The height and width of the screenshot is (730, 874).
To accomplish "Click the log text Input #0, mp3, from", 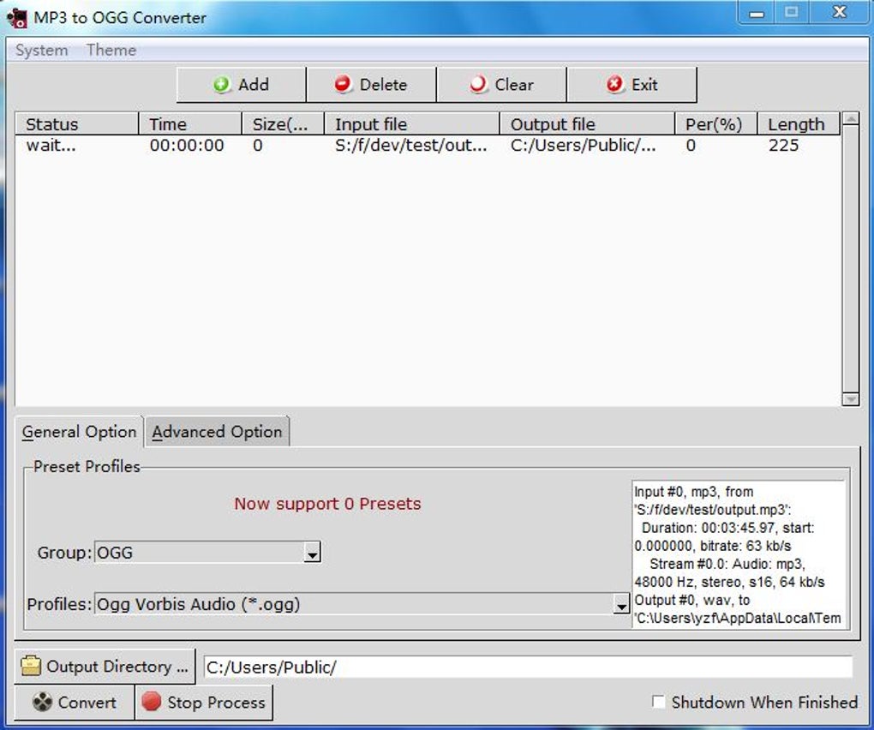I will click(693, 492).
